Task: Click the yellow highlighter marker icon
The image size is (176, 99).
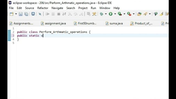Action: coord(161,14)
